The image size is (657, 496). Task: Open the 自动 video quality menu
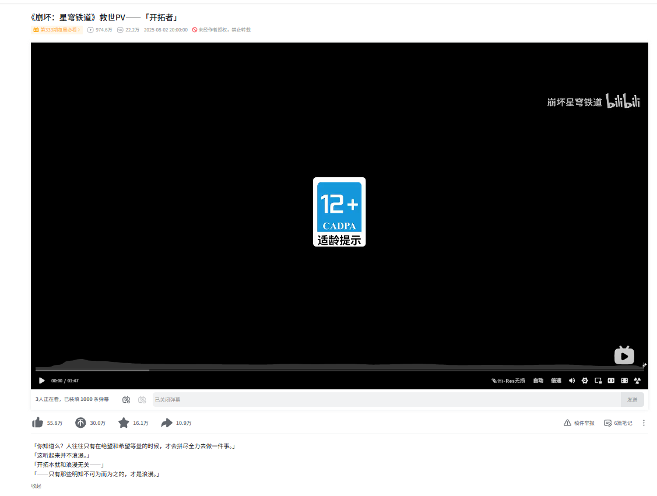tap(538, 381)
